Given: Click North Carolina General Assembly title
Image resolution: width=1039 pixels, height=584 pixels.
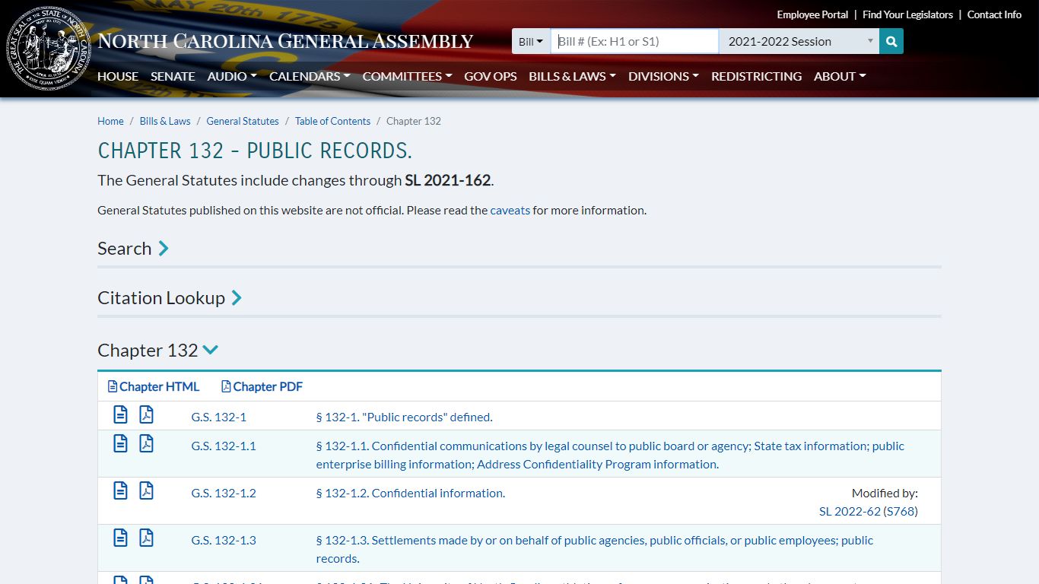Looking at the screenshot, I should click(x=285, y=41).
